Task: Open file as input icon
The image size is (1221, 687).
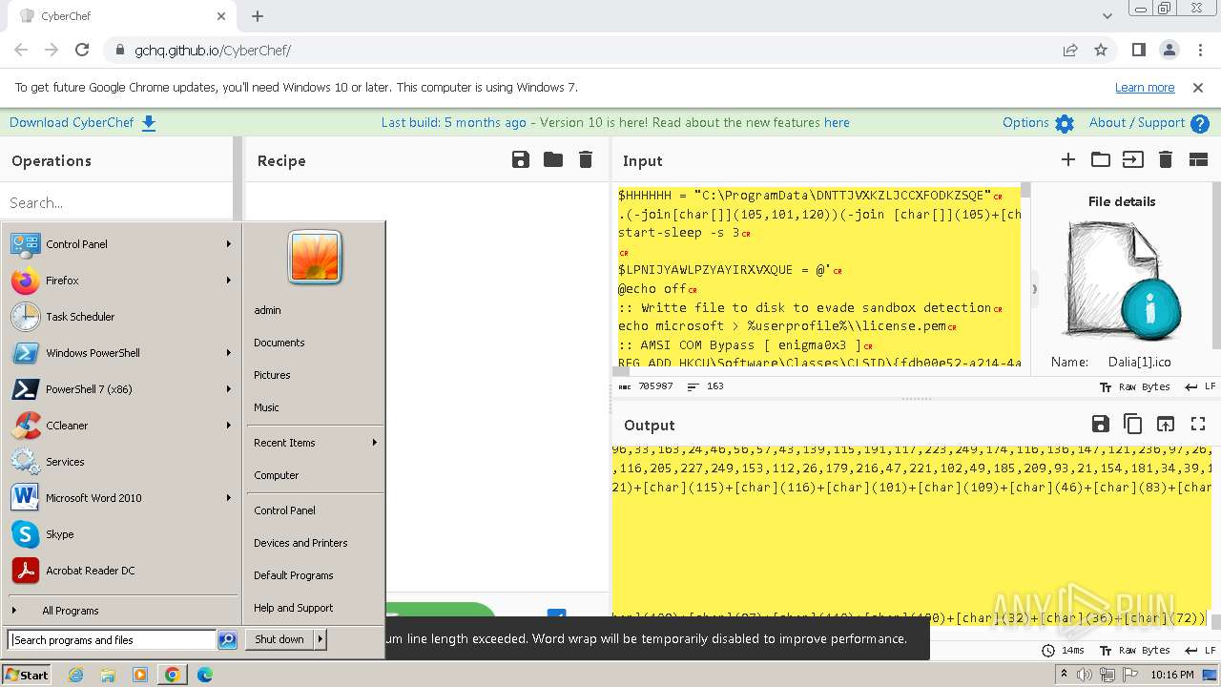Action: click(1133, 159)
